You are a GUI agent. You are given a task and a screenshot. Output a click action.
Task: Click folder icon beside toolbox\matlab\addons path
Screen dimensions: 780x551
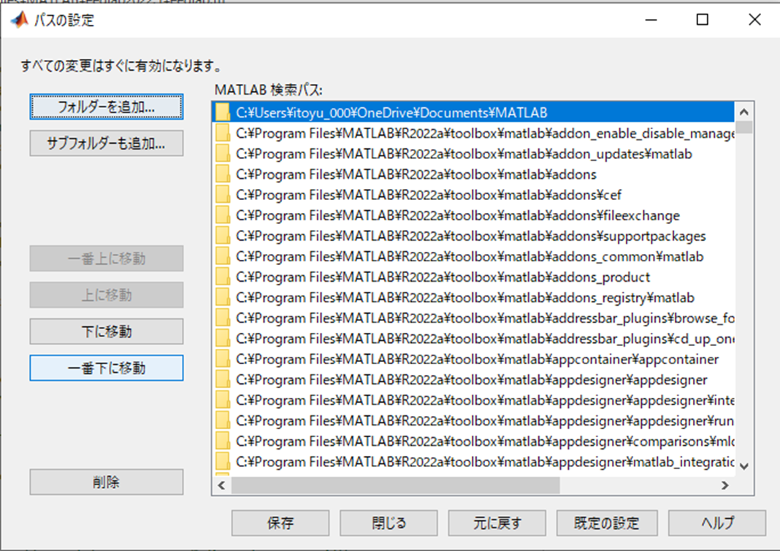[222, 174]
